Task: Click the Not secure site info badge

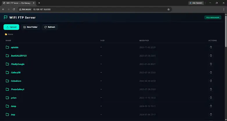Action: click(25, 9)
